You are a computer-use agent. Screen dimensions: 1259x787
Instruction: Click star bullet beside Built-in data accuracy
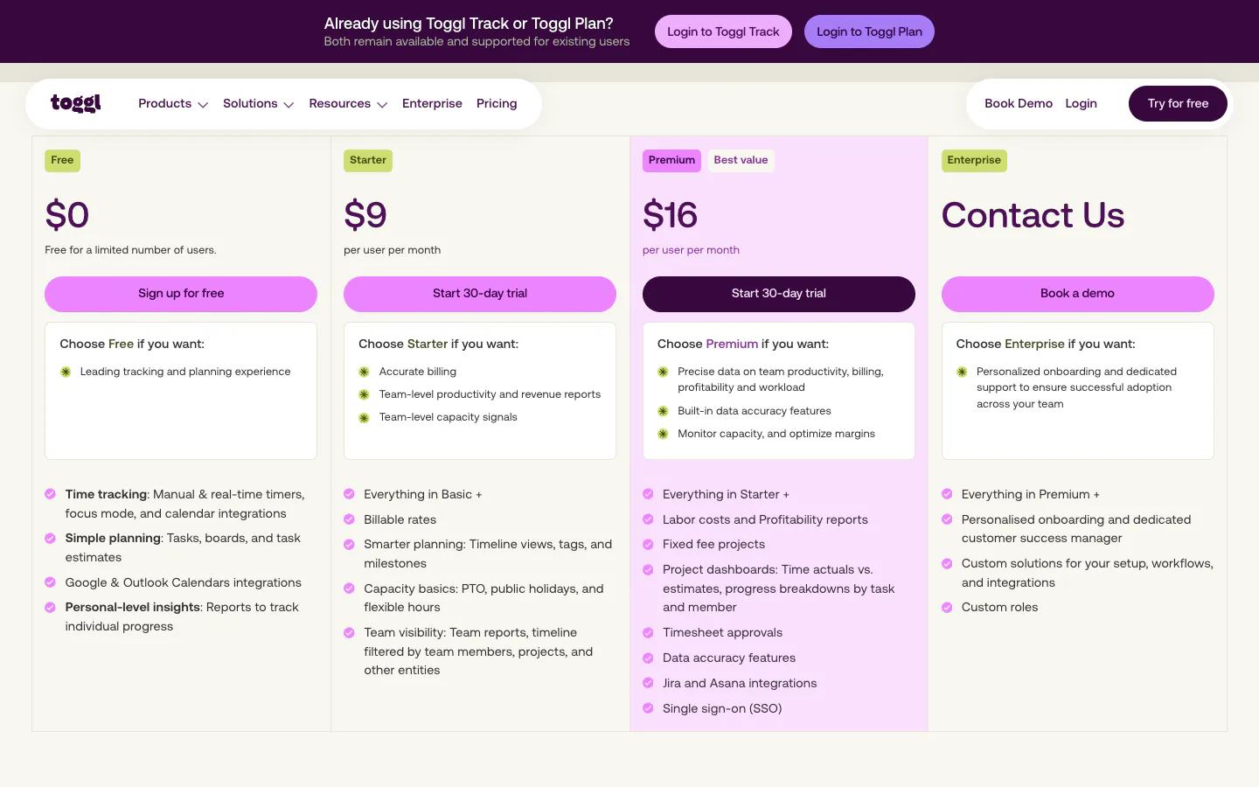663,411
